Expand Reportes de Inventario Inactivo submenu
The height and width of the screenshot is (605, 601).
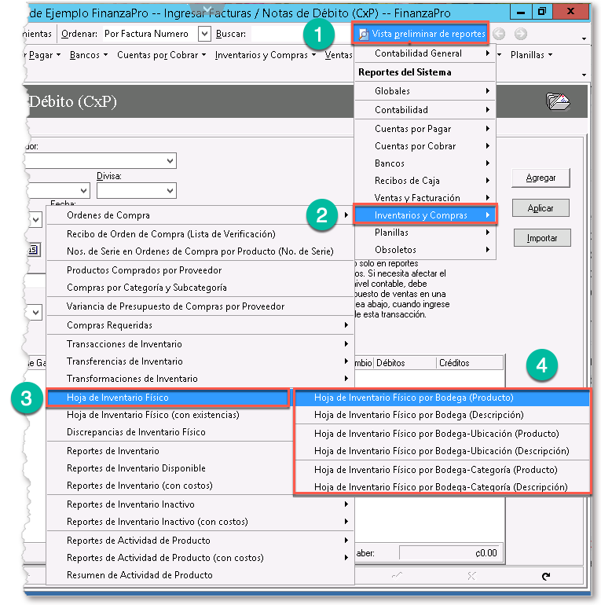(x=200, y=504)
